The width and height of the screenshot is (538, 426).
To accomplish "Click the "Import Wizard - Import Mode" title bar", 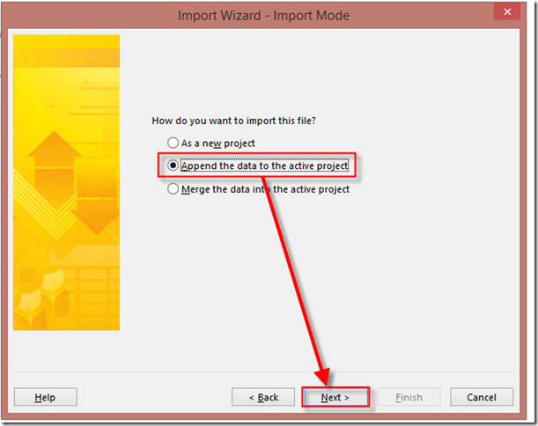I will (263, 15).
